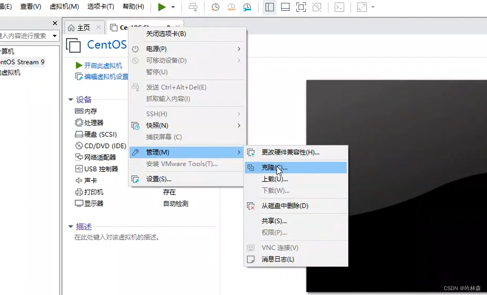Select the 声卡 device row
This screenshot has height=295, width=487.
86,180
